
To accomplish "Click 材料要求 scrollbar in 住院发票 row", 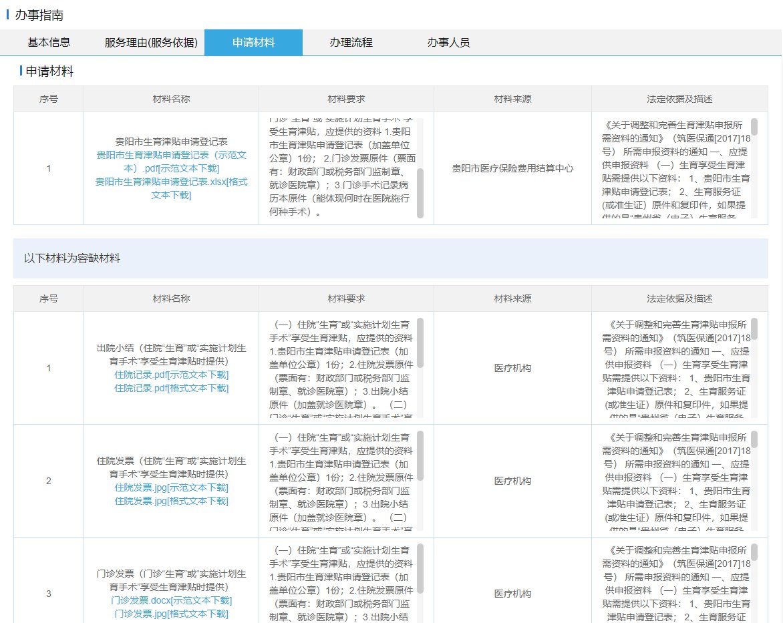I will coord(420,455).
